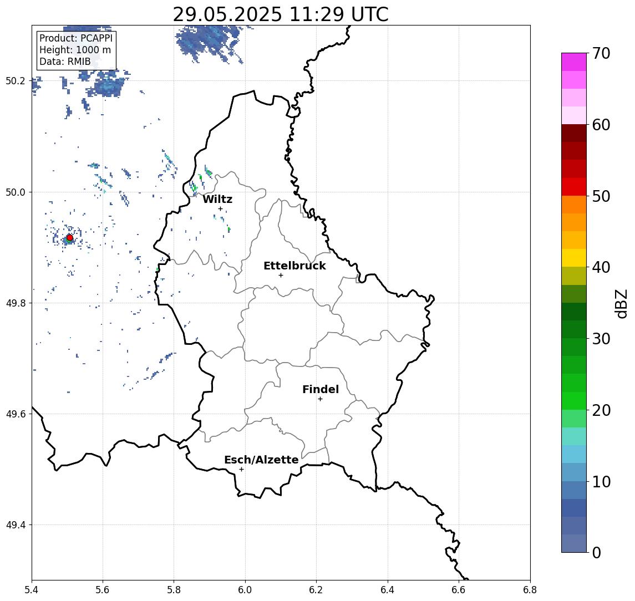Click the yellow swatch just above 40 dBZ
Viewport: 635px width, 601px height.
(574, 258)
